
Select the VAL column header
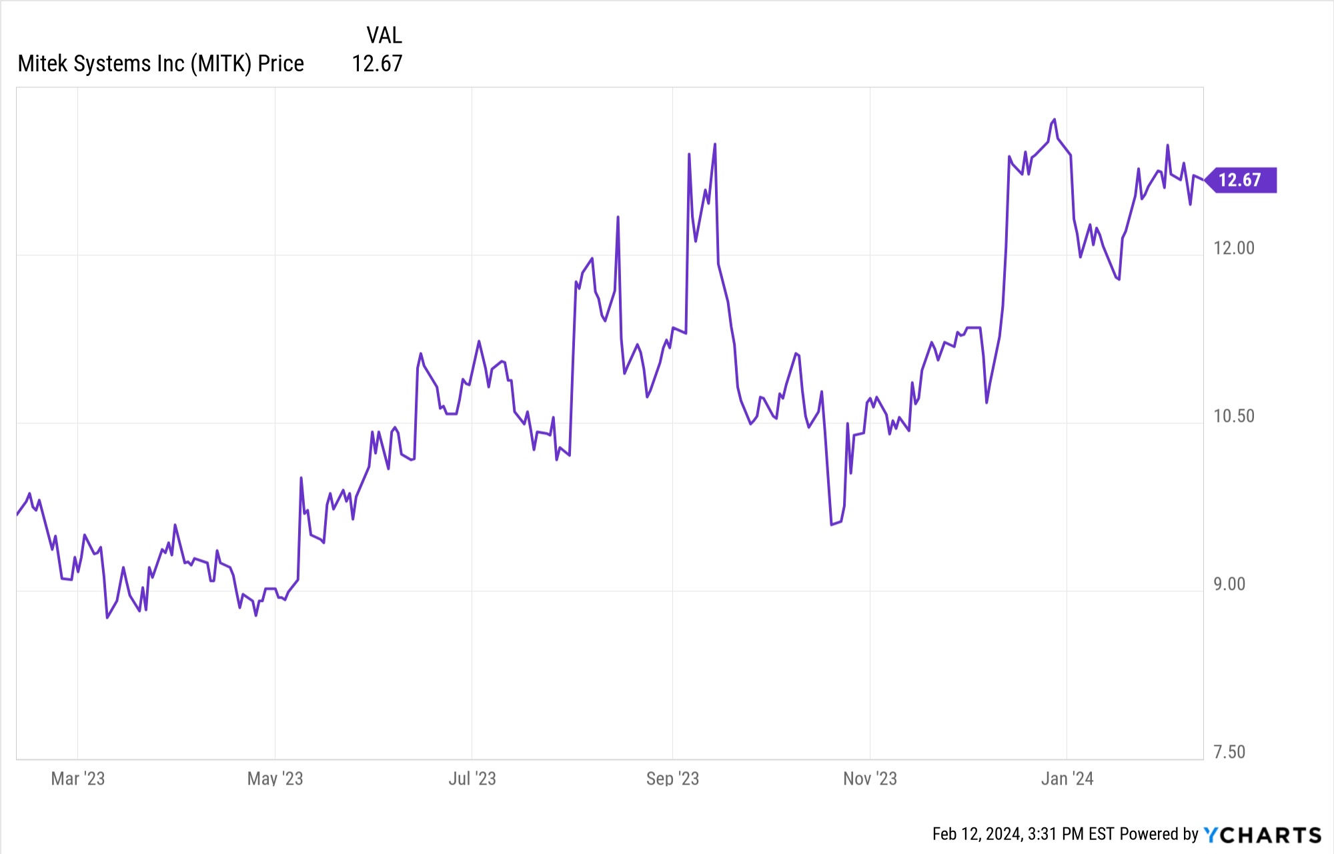click(384, 35)
